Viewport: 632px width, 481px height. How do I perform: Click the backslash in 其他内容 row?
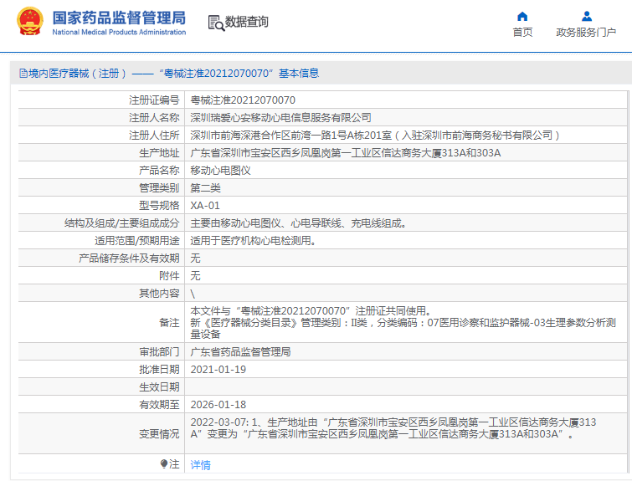tap(193, 294)
